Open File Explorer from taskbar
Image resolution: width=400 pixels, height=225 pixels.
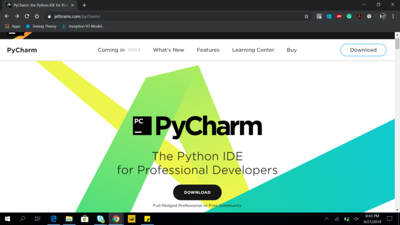pos(69,219)
